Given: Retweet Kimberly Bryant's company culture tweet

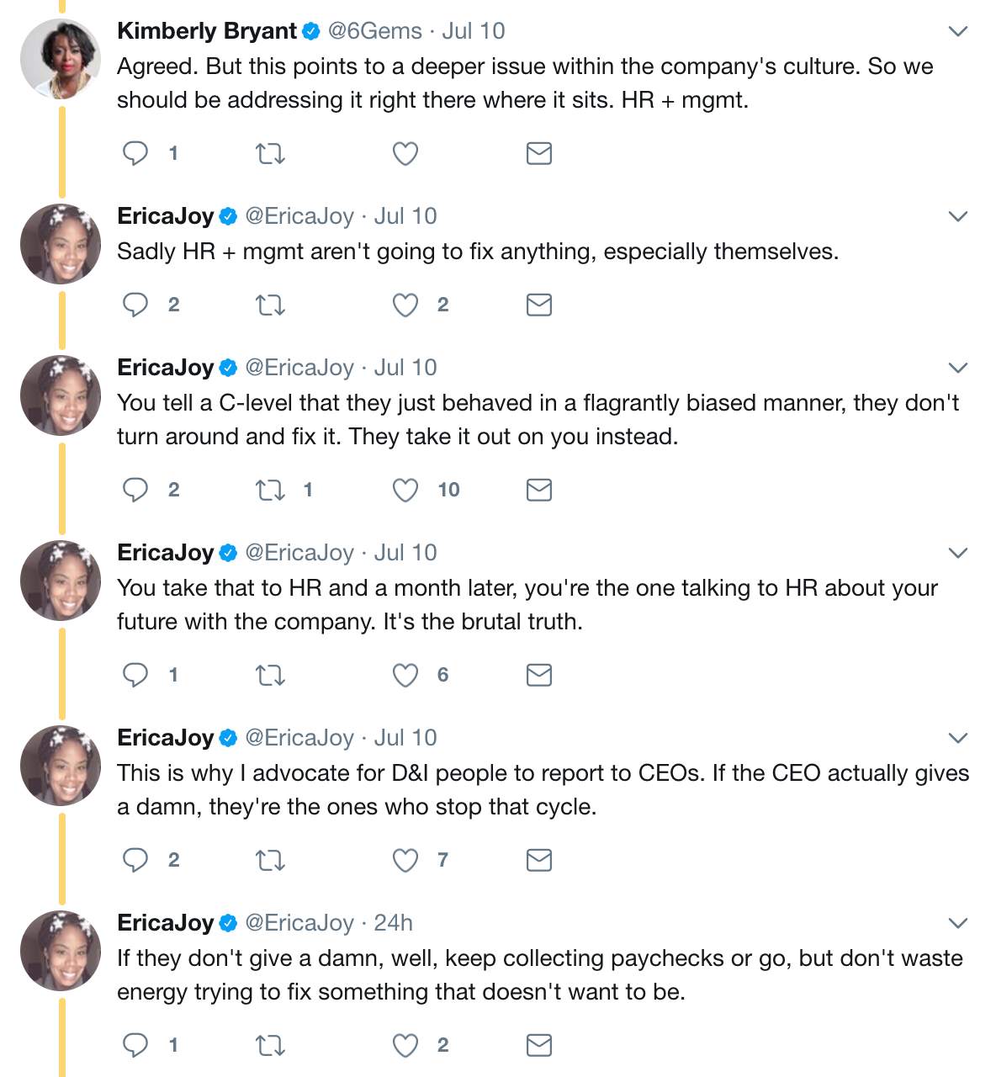Looking at the screenshot, I should [x=270, y=153].
